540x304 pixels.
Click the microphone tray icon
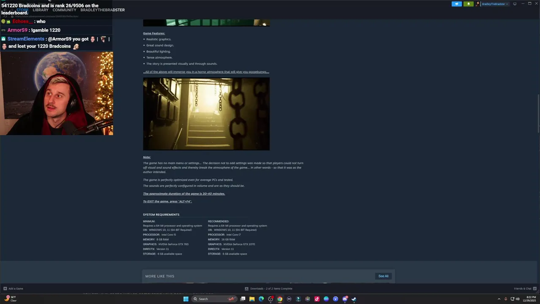507,299
